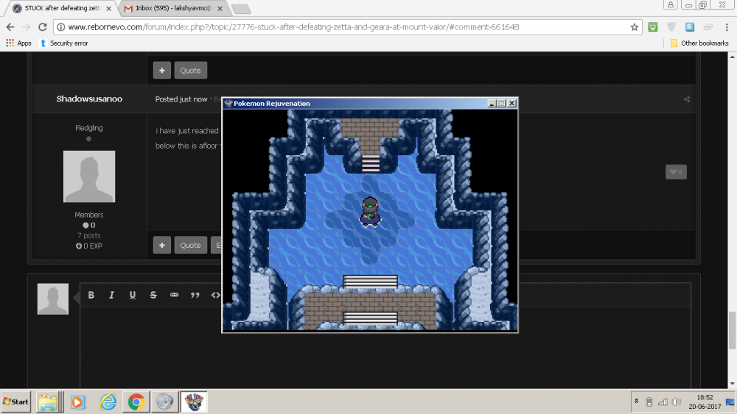This screenshot has width=737, height=414.
Task: Maximize the Pokemon Rejuvenation window
Action: [501, 104]
